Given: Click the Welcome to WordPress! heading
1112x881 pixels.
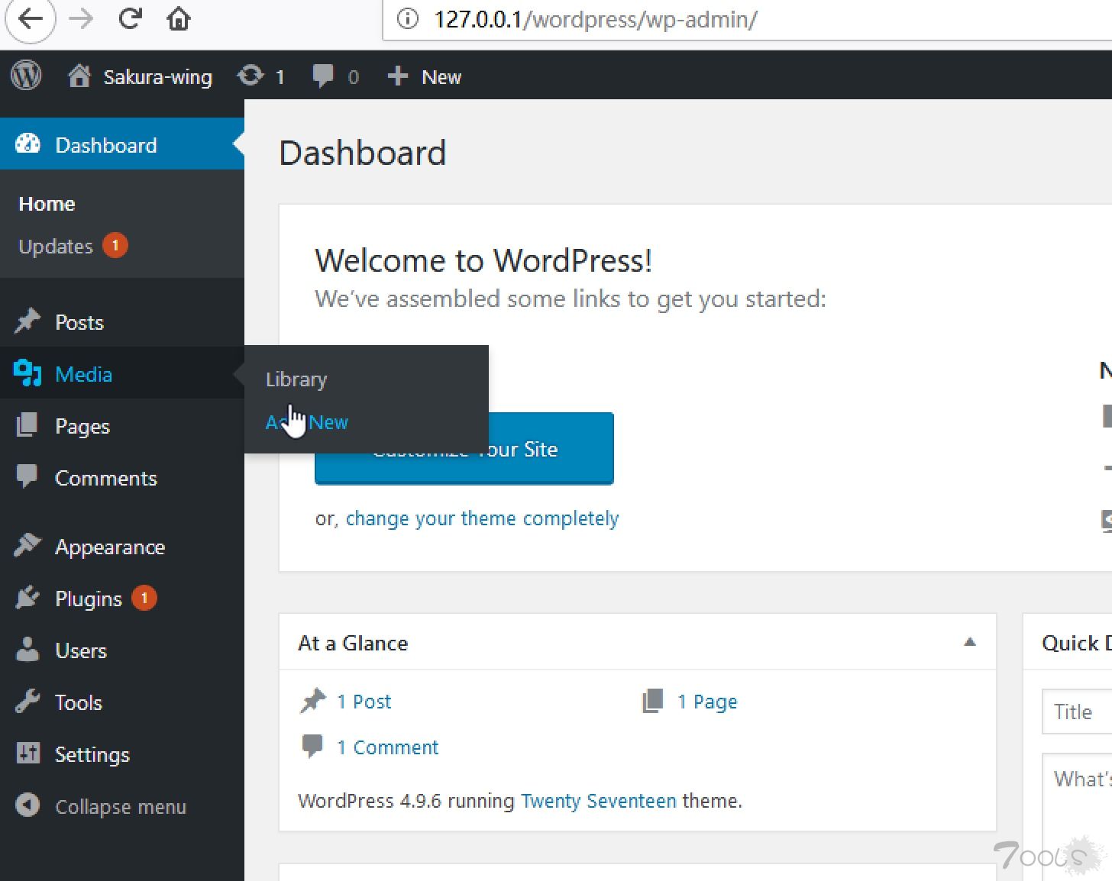Looking at the screenshot, I should (x=483, y=260).
